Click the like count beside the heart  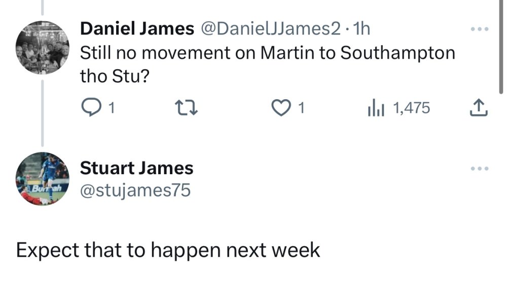tap(302, 108)
